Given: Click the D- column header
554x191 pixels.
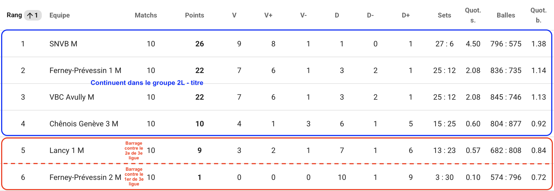Looking at the screenshot, I should tap(370, 15).
